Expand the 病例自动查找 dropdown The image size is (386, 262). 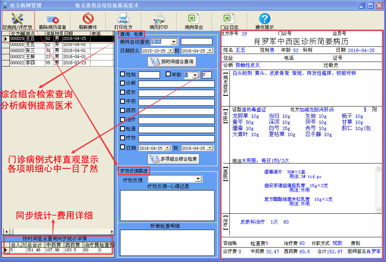pyautogui.click(x=174, y=41)
